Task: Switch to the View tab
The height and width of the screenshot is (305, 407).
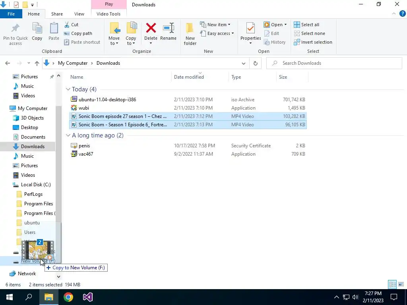Action: 79,14
